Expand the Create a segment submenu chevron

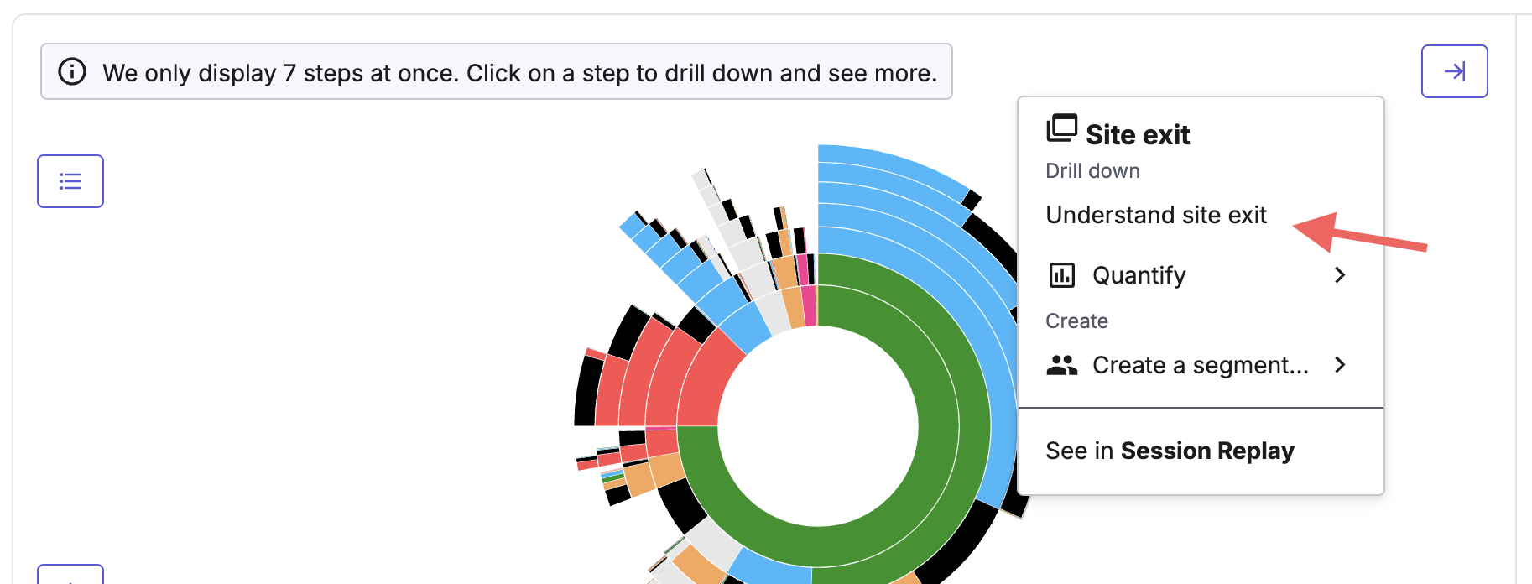pos(1340,365)
